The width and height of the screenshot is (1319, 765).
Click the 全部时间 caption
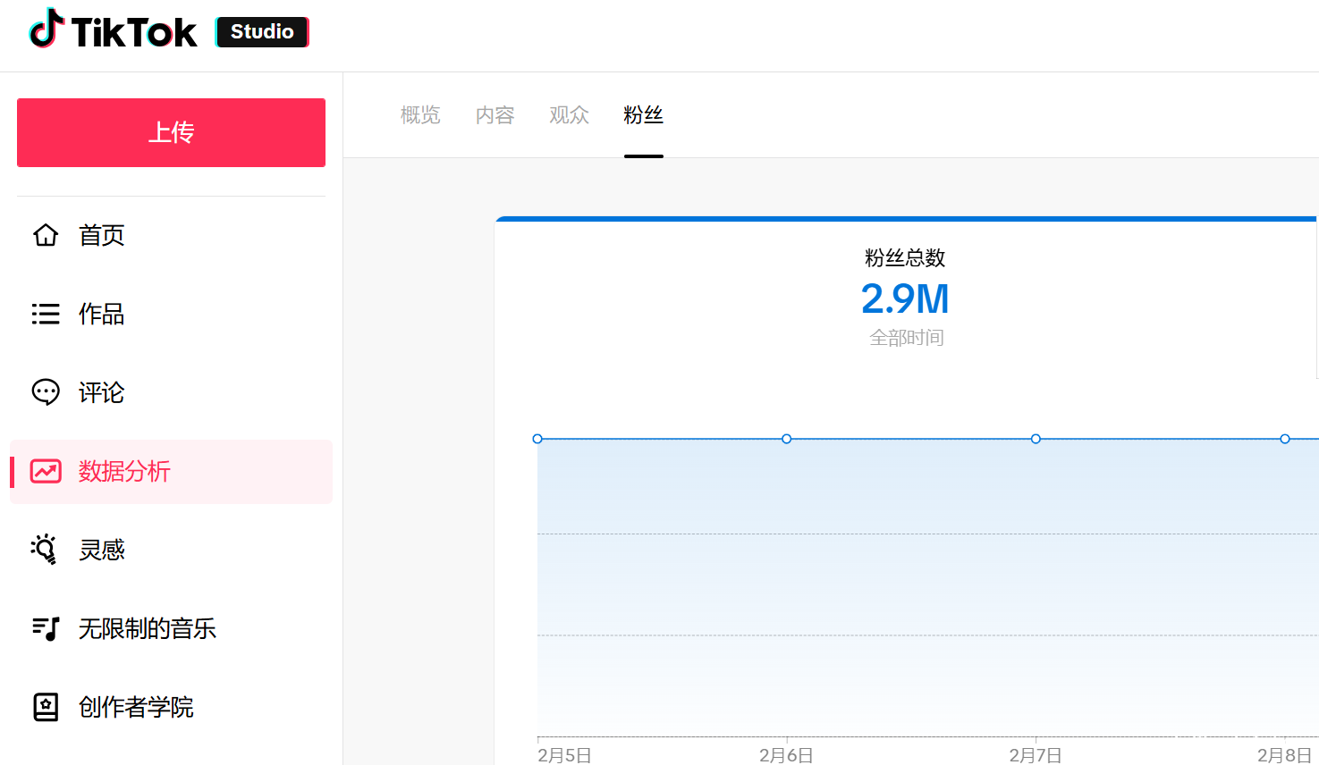click(x=907, y=338)
